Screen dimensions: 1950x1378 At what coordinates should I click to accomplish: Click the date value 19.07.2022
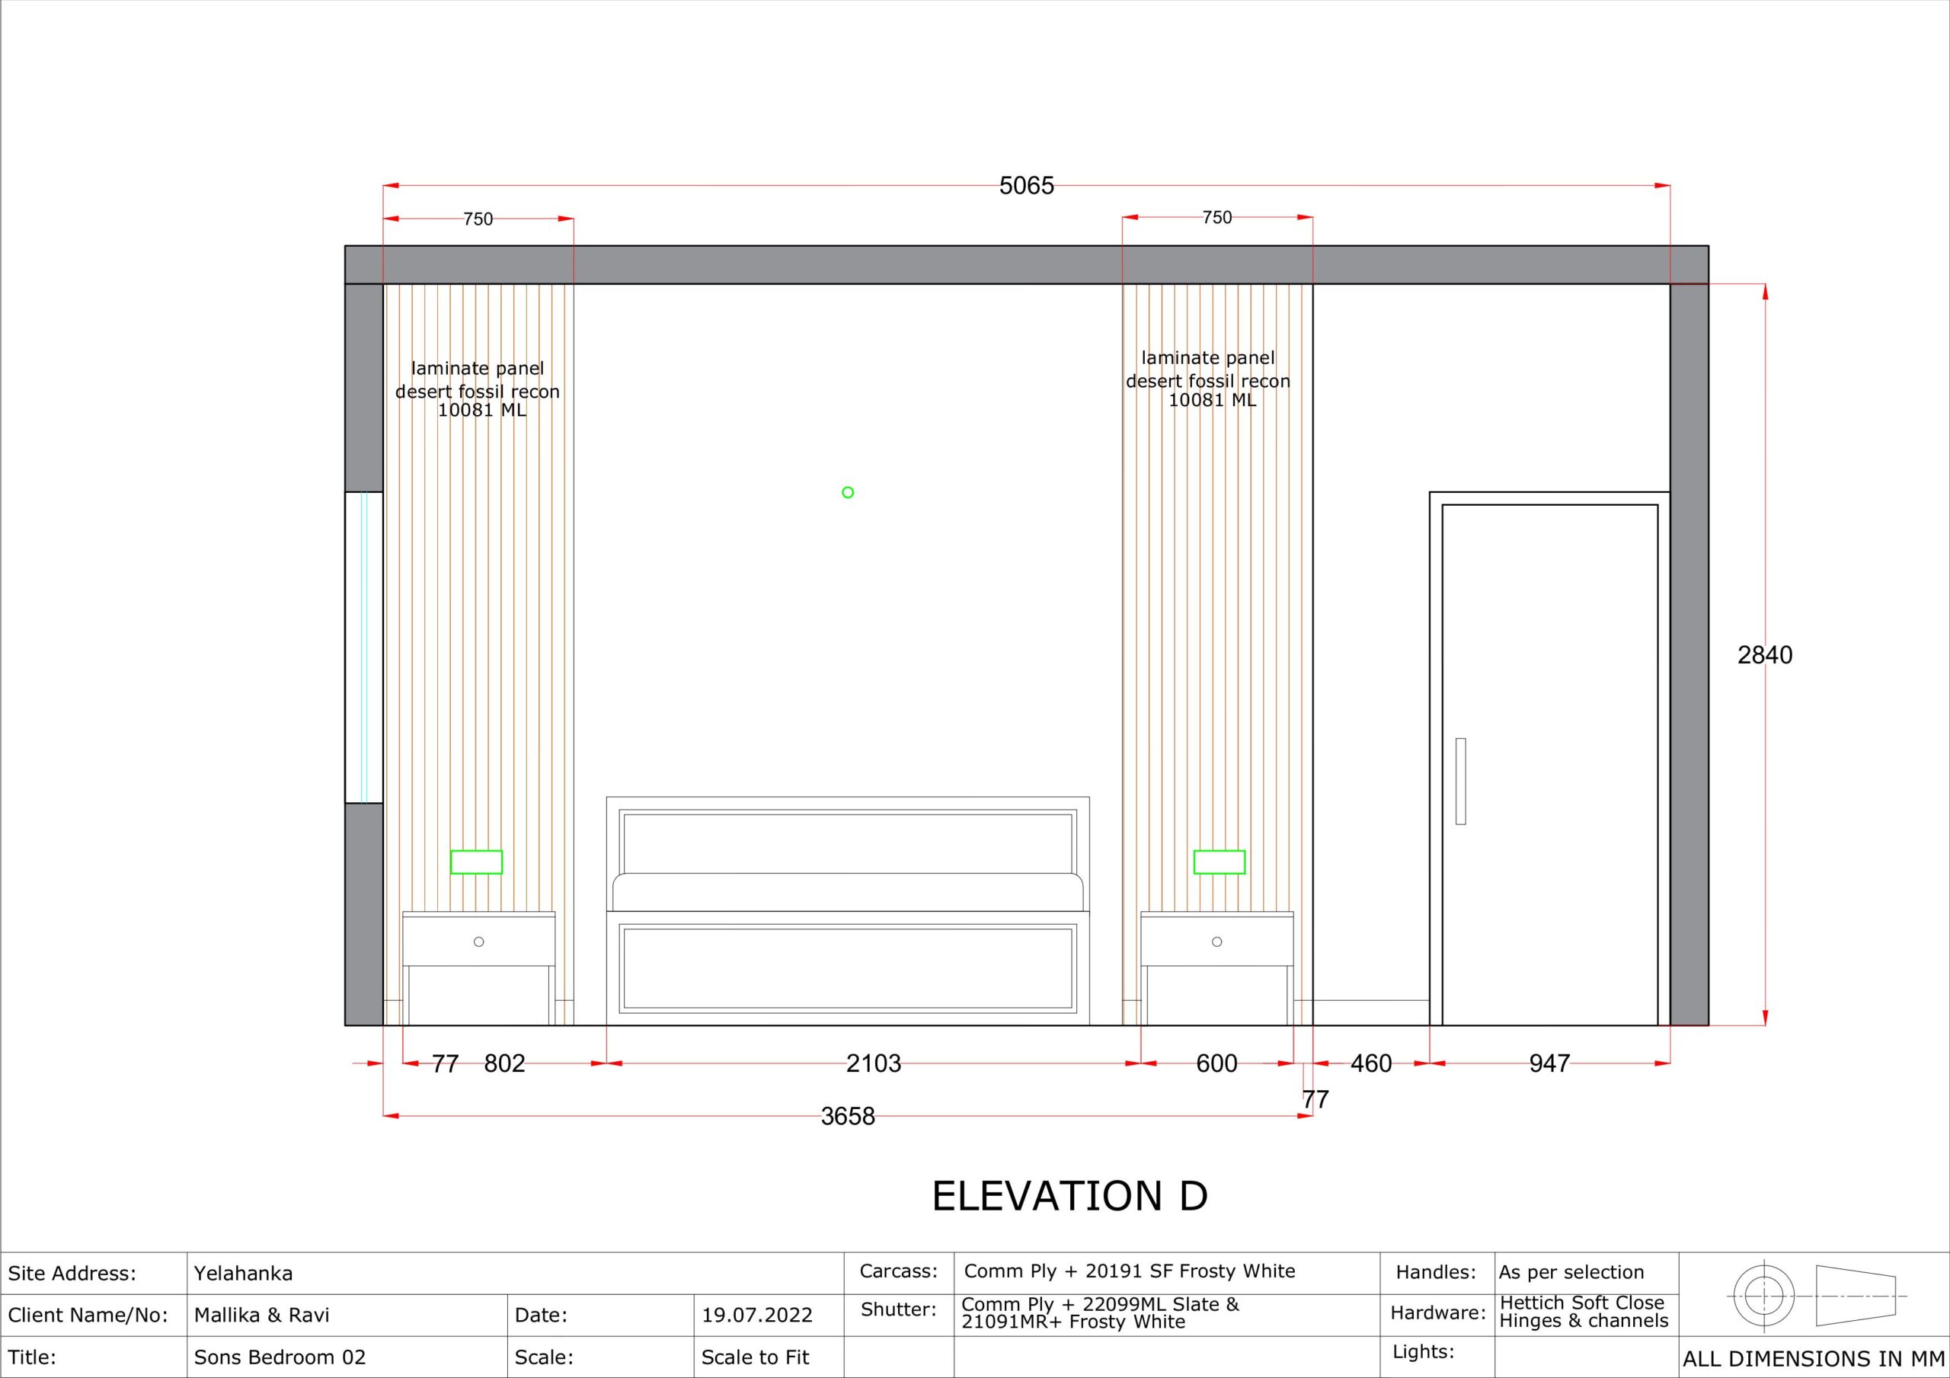coord(756,1315)
